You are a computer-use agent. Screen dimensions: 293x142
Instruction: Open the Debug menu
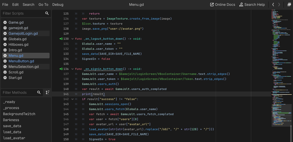pos(58,5)
